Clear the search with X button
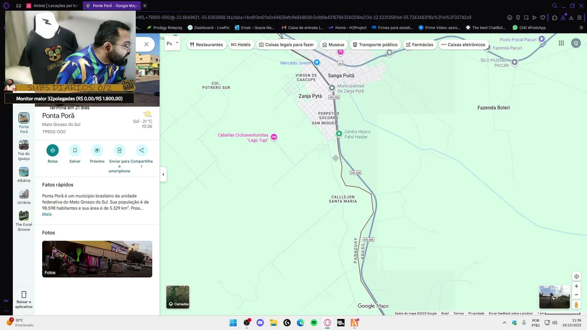 tap(146, 44)
